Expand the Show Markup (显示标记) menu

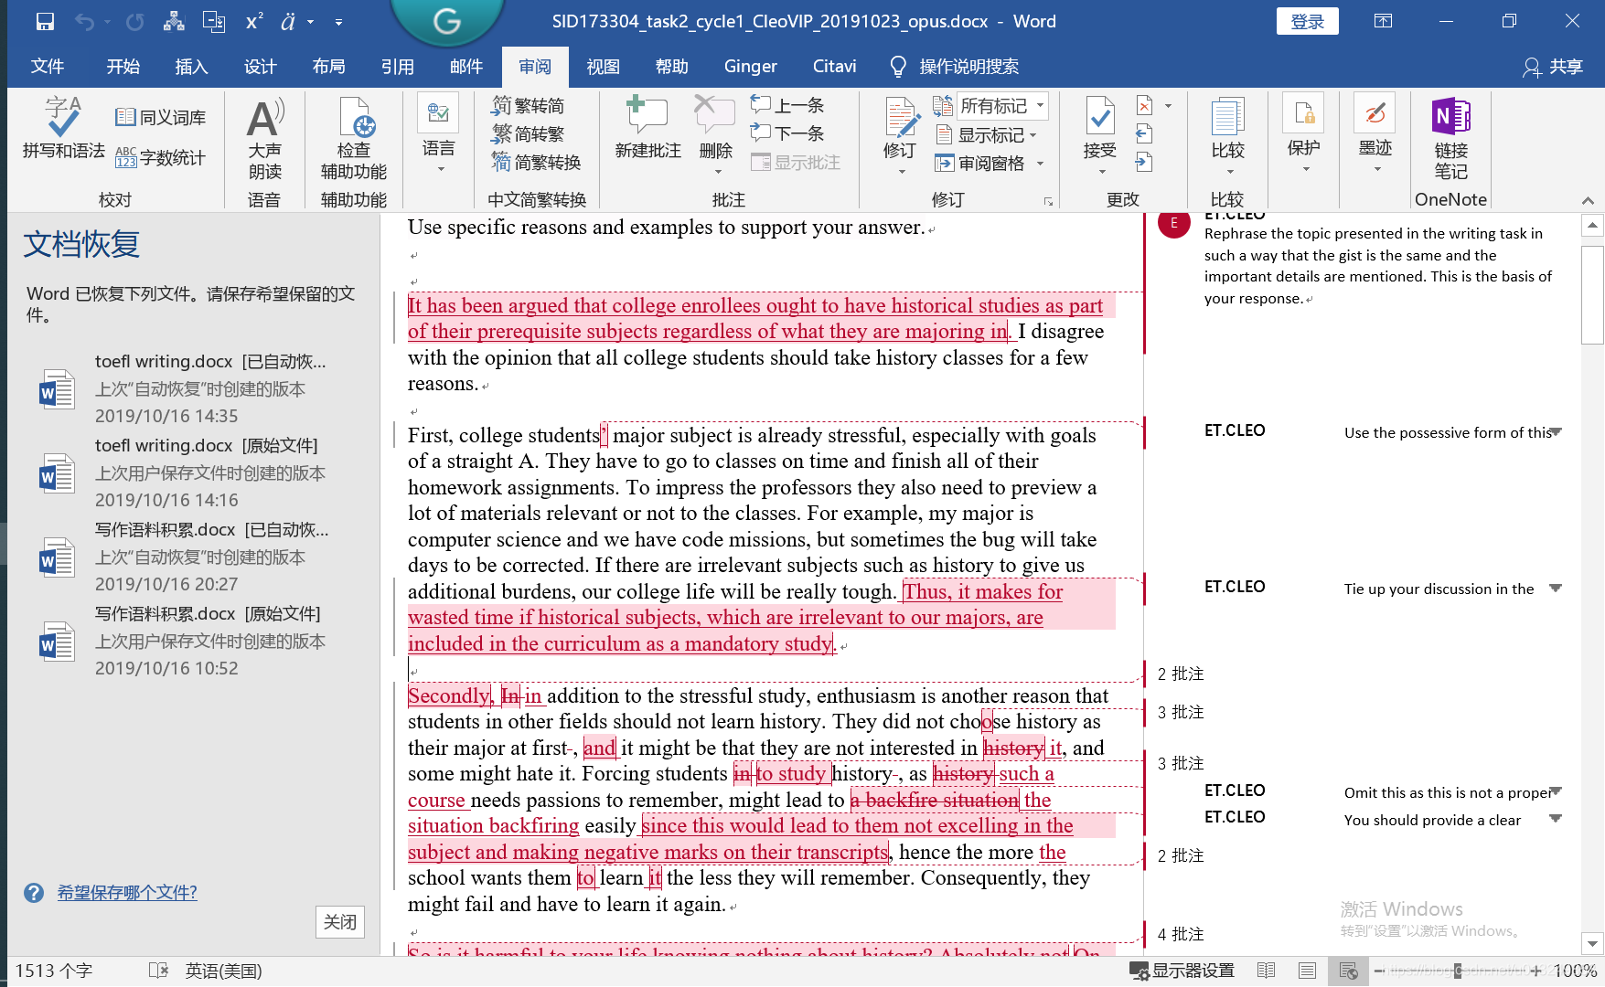click(986, 135)
